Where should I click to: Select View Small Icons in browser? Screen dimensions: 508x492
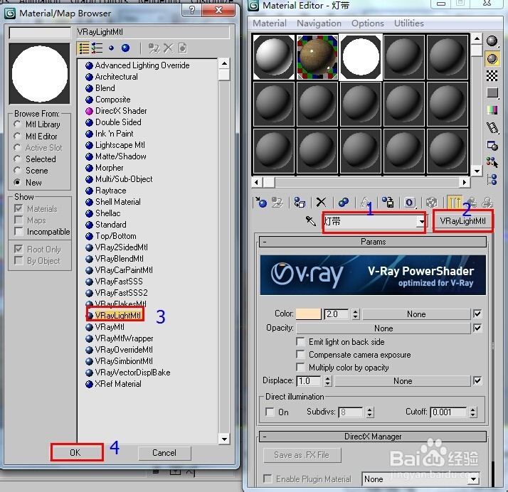point(111,48)
